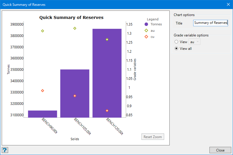233x155 pixels.
Task: Close the dialog with the title bar X
Action: coord(228,4)
